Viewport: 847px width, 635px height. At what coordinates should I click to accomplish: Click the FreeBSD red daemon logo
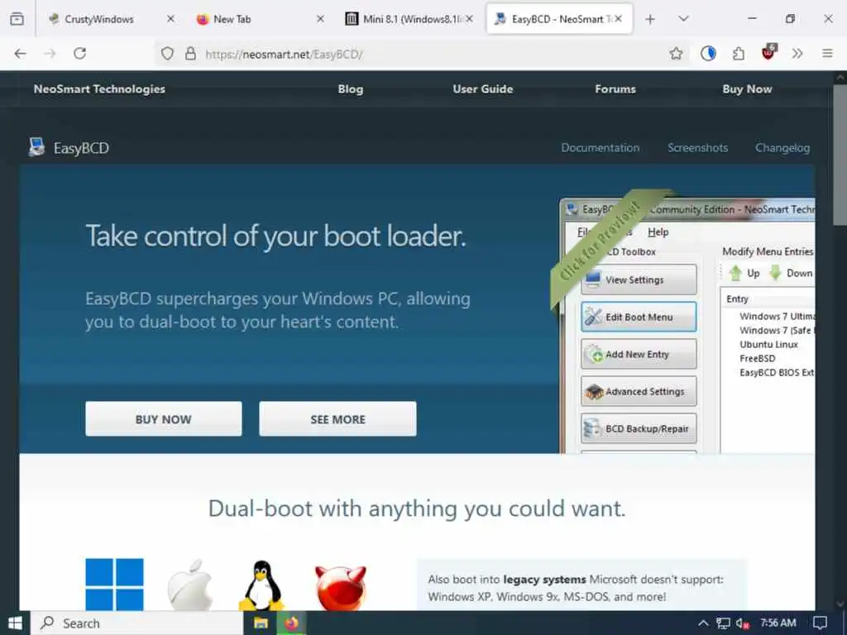[341, 588]
